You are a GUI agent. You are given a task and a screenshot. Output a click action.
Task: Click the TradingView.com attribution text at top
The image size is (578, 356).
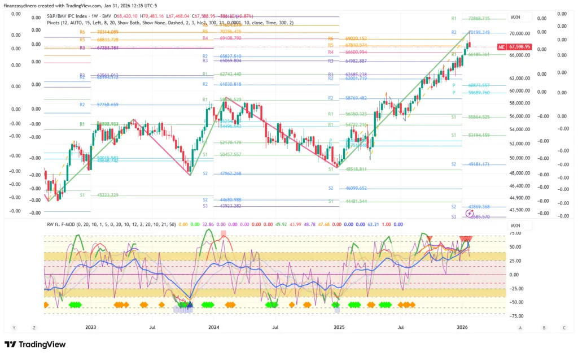coord(76,6)
